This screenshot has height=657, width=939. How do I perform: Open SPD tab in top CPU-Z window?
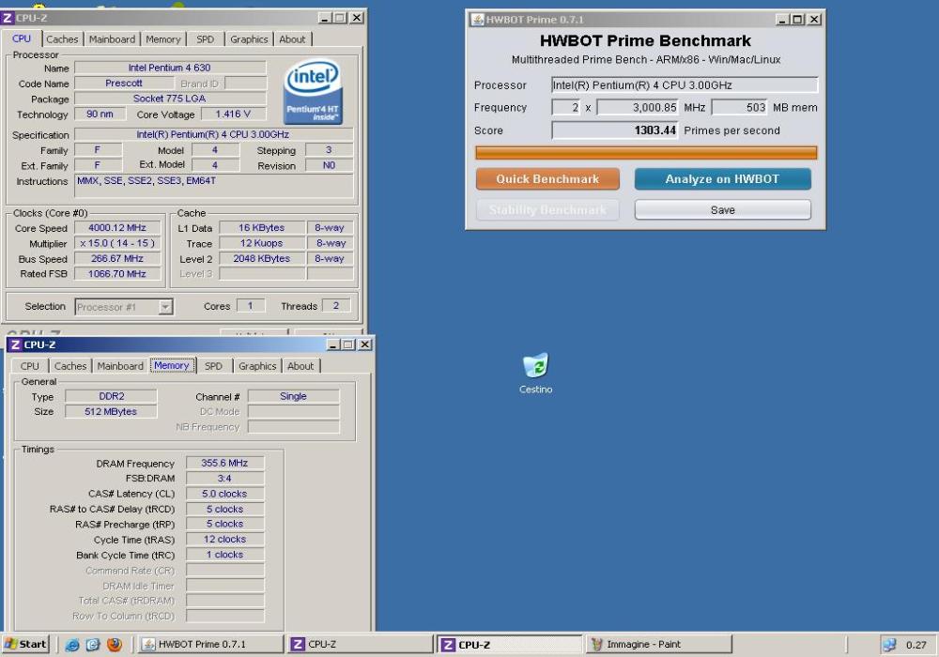(x=206, y=39)
